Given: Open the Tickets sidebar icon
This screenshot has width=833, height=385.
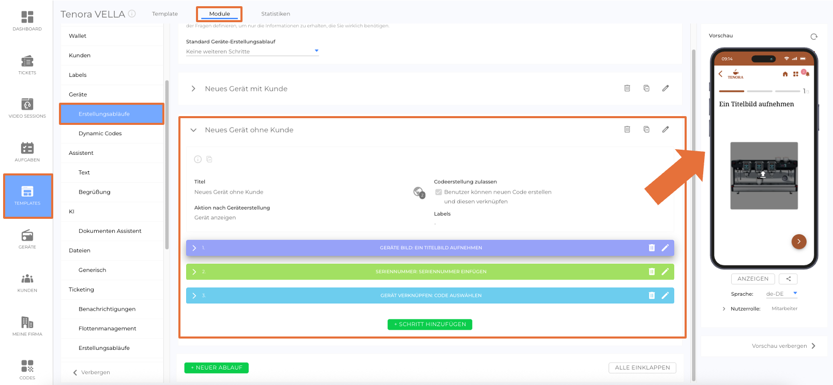Looking at the screenshot, I should click(27, 65).
